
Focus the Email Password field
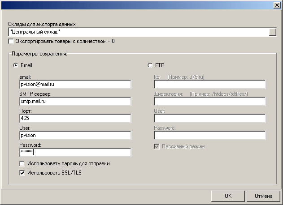(x=75, y=152)
